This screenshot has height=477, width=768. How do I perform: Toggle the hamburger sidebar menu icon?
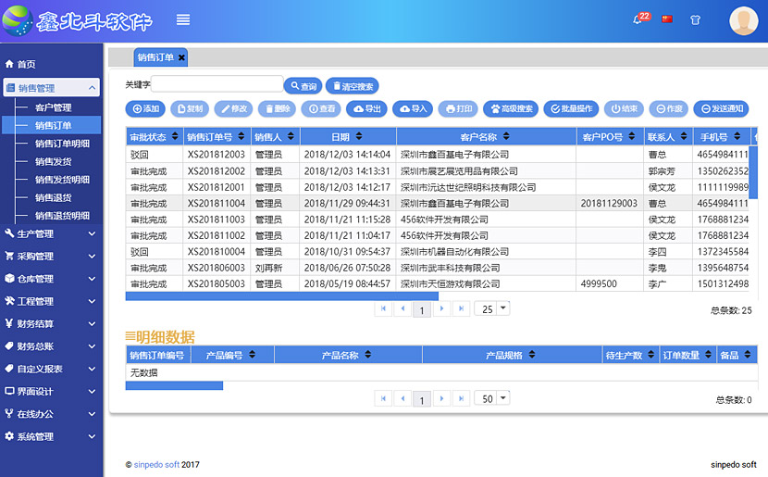point(183,20)
